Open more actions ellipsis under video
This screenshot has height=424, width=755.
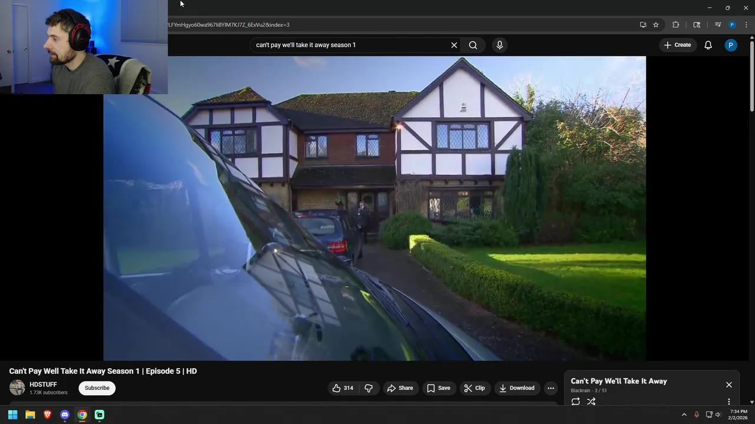click(550, 388)
